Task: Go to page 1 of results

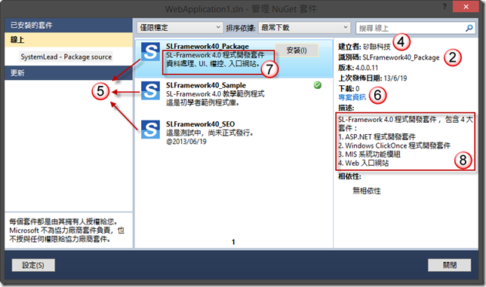Action: (233, 242)
